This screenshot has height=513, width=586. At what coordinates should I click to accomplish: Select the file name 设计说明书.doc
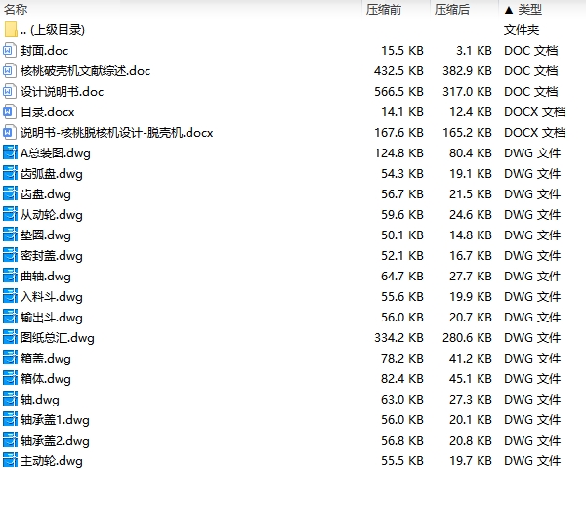pos(63,92)
